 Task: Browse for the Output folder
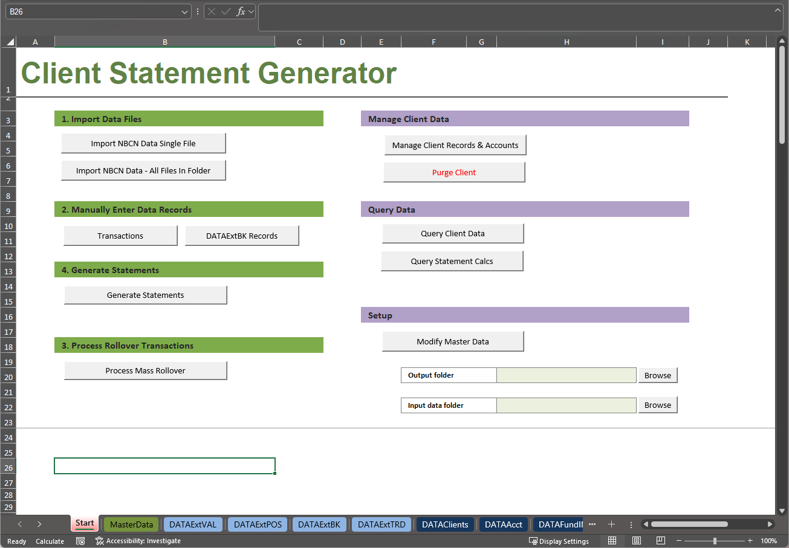point(657,375)
